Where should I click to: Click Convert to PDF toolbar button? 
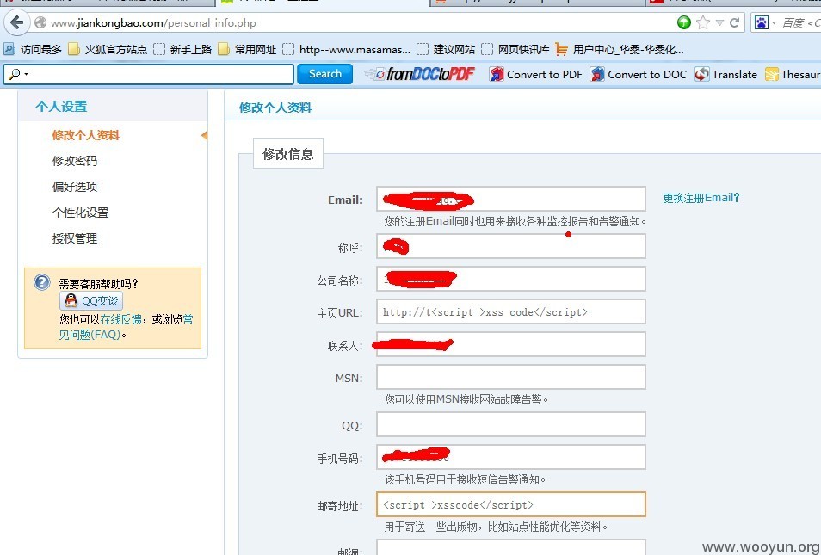[x=535, y=74]
